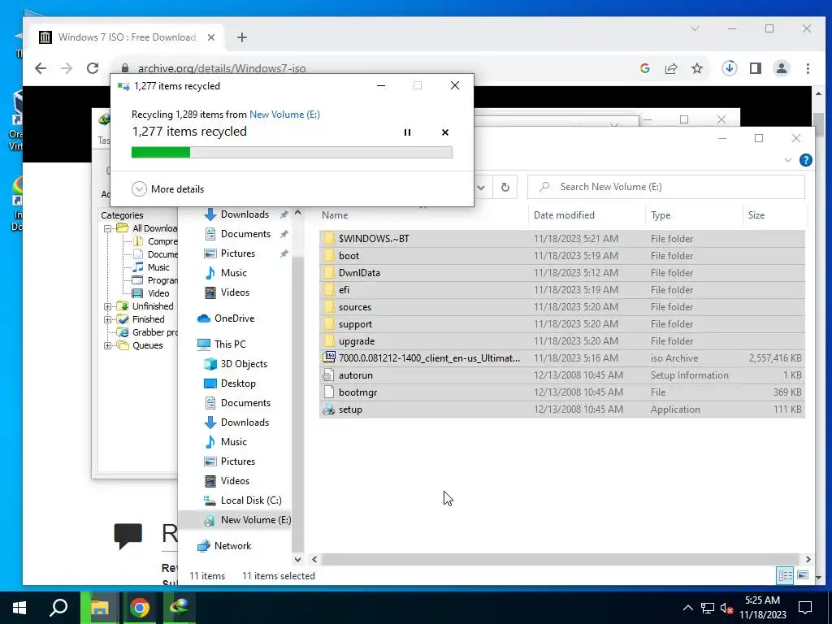Collapse the All Downloads category tree
The width and height of the screenshot is (832, 624).
click(x=108, y=228)
